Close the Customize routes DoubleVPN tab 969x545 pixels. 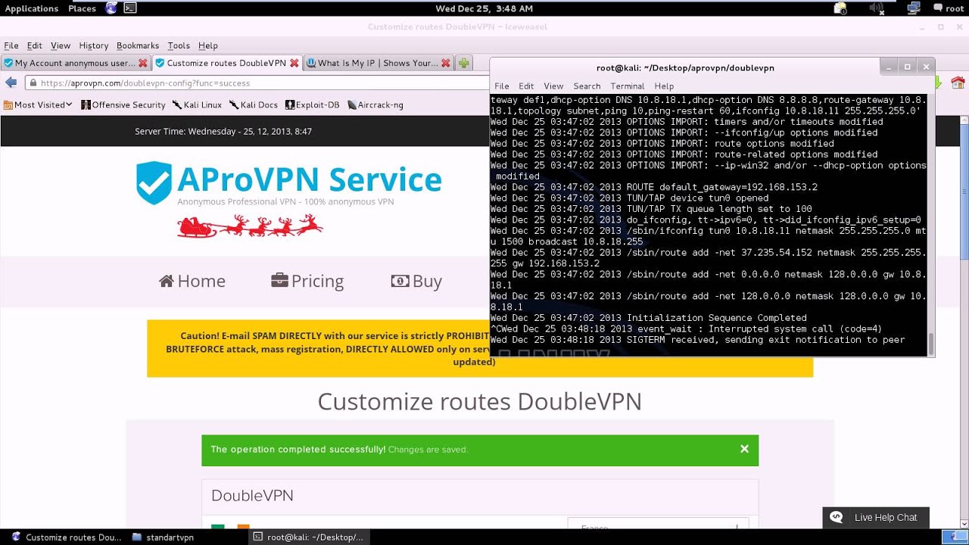294,64
